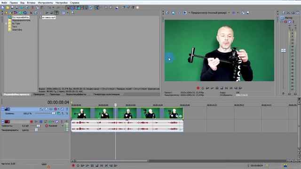The width and height of the screenshot is (301, 169).
Task: Click the text T tool icon
Action: 133,8
